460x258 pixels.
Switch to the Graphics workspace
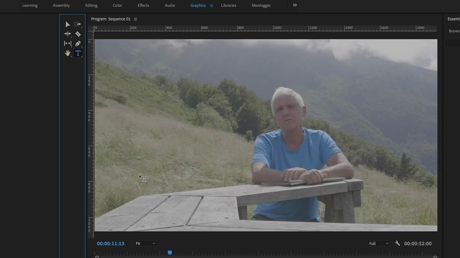(x=198, y=5)
